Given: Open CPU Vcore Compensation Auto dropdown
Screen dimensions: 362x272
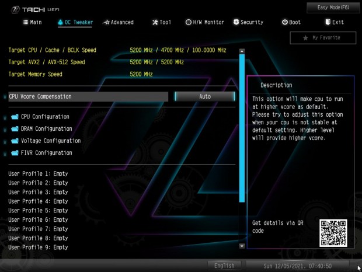Looking at the screenshot, I should coord(204,96).
